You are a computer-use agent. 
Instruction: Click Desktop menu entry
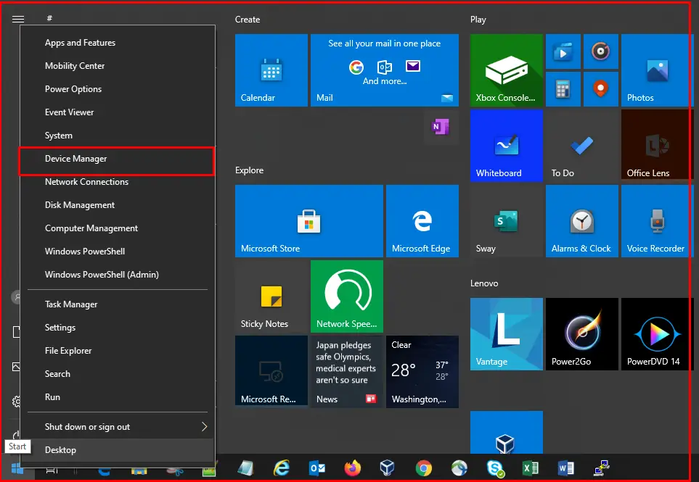click(x=118, y=450)
